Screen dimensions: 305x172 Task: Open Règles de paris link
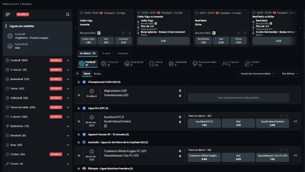click(11, 4)
